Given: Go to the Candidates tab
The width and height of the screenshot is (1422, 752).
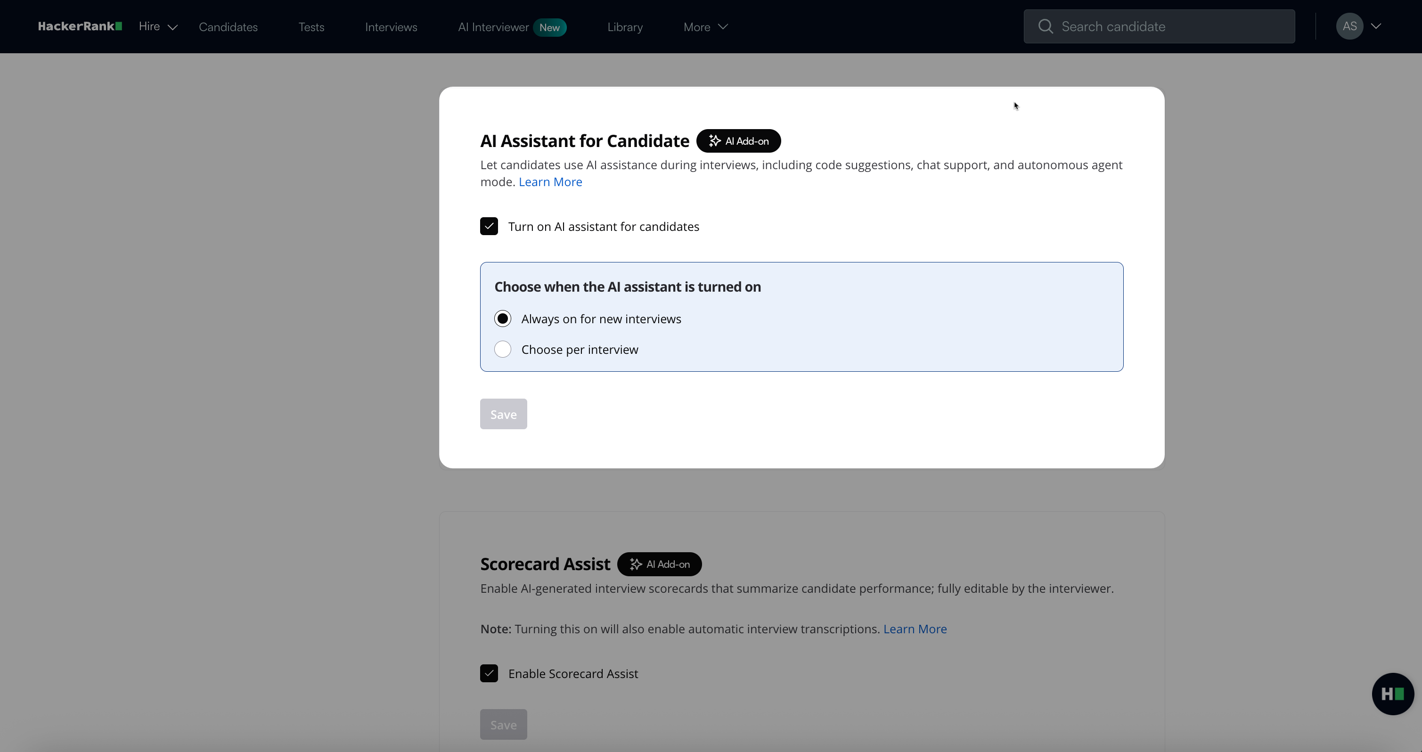Looking at the screenshot, I should [x=228, y=27].
